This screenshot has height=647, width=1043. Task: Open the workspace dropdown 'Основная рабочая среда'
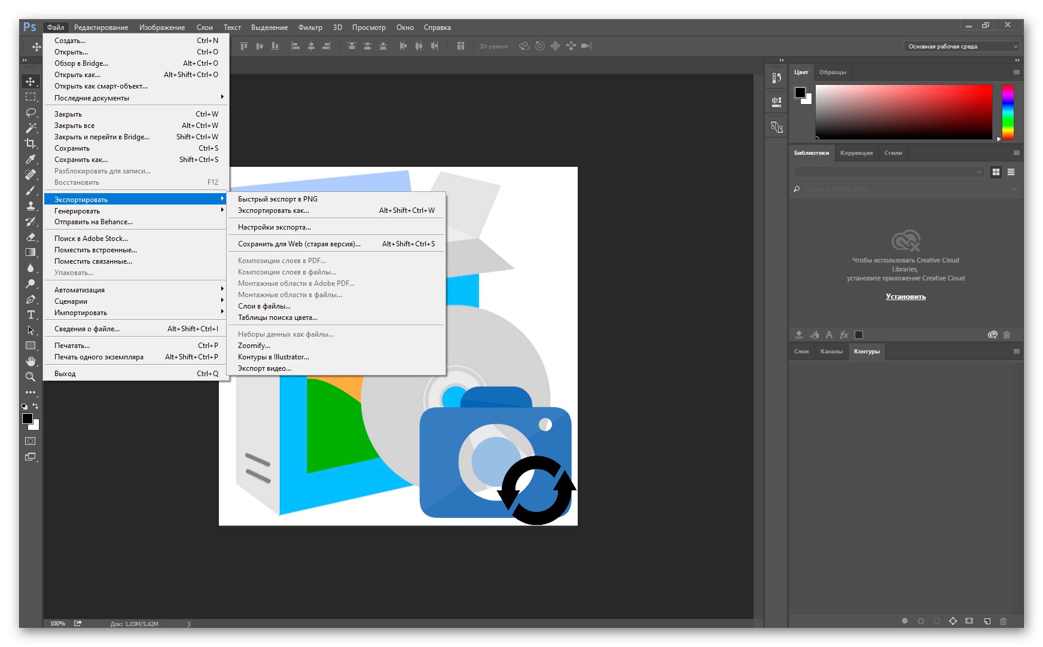pos(961,46)
